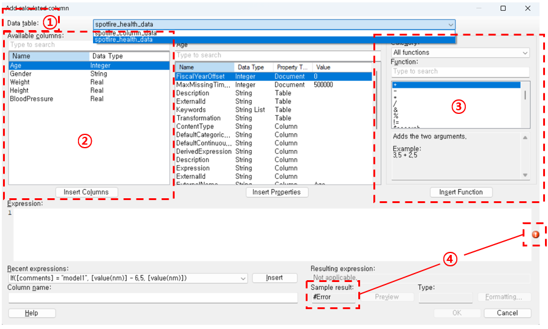
Task: Choose spotfire_column_data from the dropdown list
Action: (274, 33)
